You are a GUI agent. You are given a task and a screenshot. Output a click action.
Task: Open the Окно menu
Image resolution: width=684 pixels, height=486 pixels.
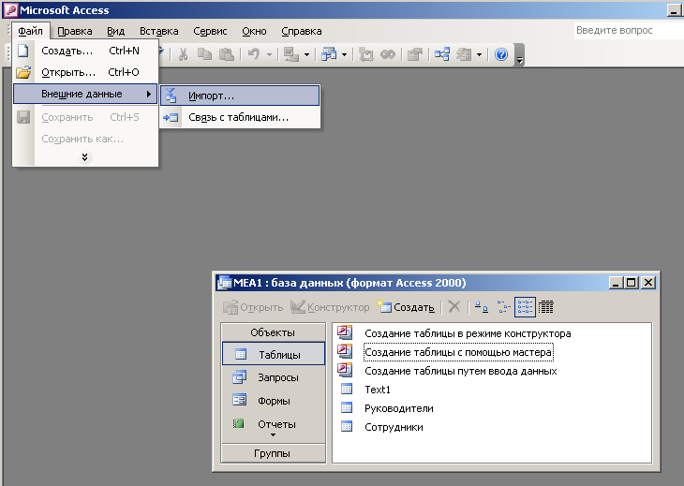tap(254, 32)
